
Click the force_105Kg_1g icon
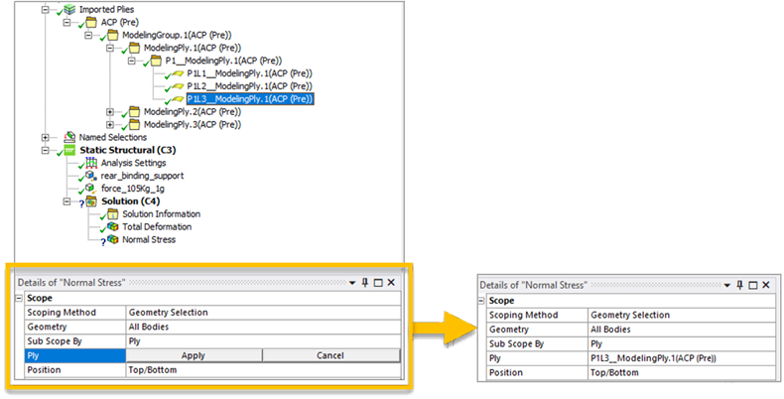click(x=91, y=189)
